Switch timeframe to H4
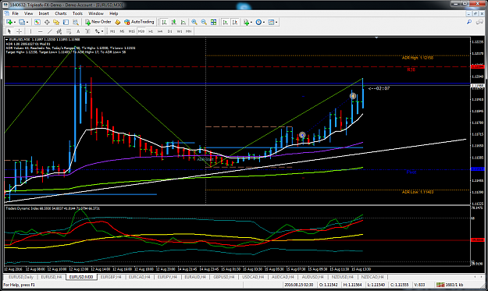488x291 pixels. pyautogui.click(x=160, y=31)
